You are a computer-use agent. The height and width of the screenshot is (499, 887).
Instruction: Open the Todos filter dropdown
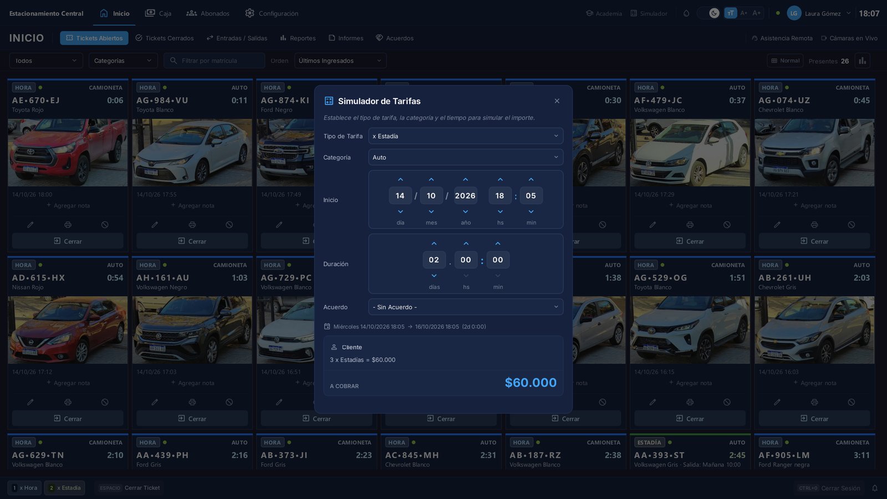click(x=46, y=61)
